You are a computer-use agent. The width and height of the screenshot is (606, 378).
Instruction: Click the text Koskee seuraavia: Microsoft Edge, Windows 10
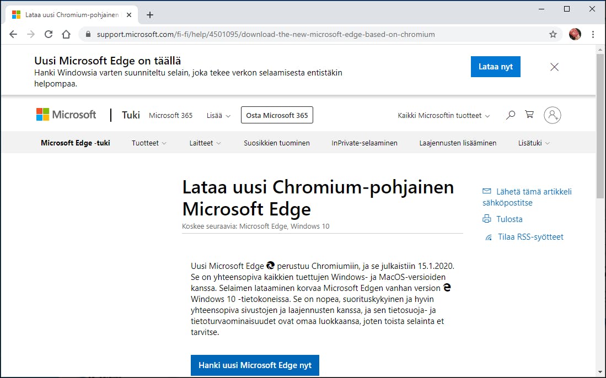[255, 226]
